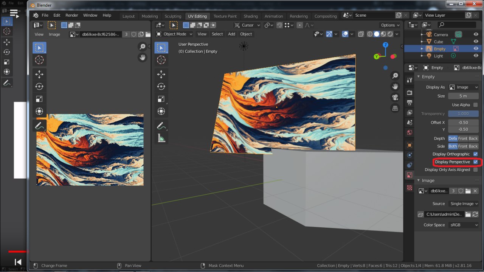Toggle Use Alpha checkbox

click(x=476, y=105)
